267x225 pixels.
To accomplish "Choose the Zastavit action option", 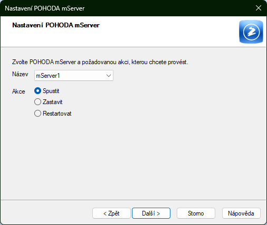I will (37, 102).
